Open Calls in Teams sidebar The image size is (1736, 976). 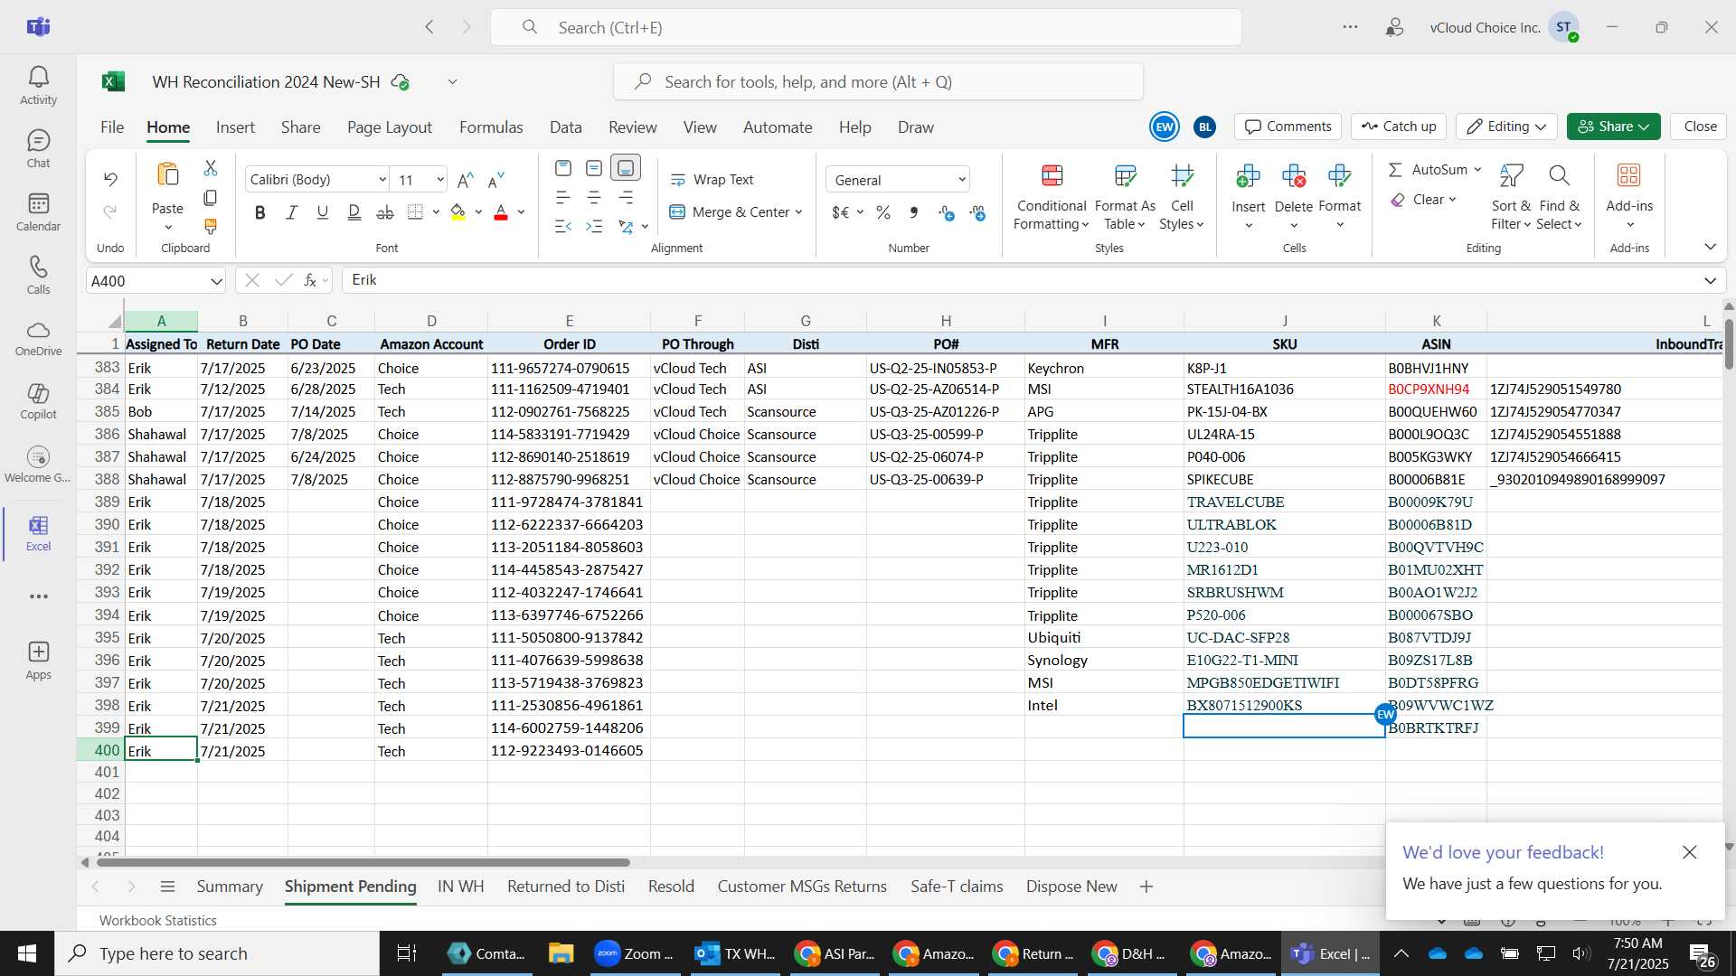38,276
